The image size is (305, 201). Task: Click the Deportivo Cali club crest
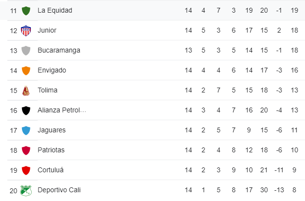coord(26,190)
